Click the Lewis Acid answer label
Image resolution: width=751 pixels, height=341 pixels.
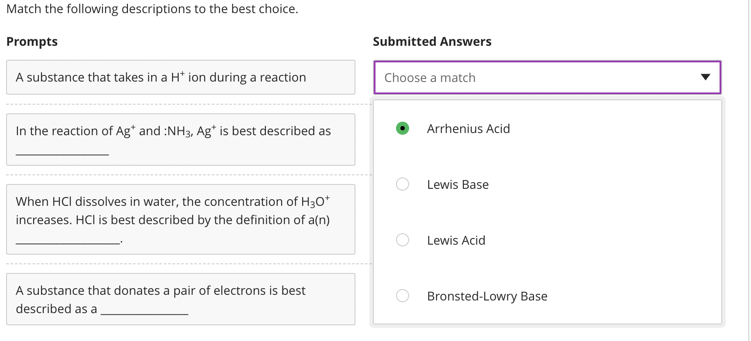[456, 240]
